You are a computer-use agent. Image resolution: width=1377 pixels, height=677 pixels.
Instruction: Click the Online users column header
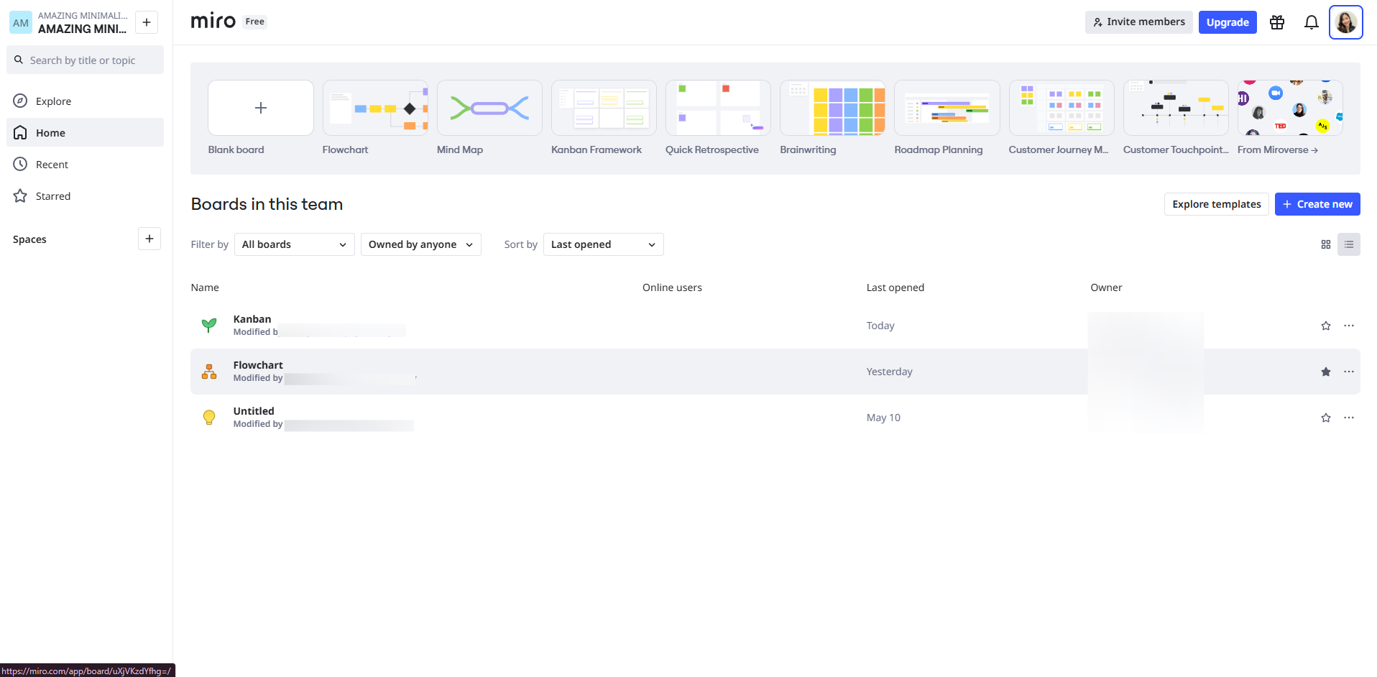672,287
